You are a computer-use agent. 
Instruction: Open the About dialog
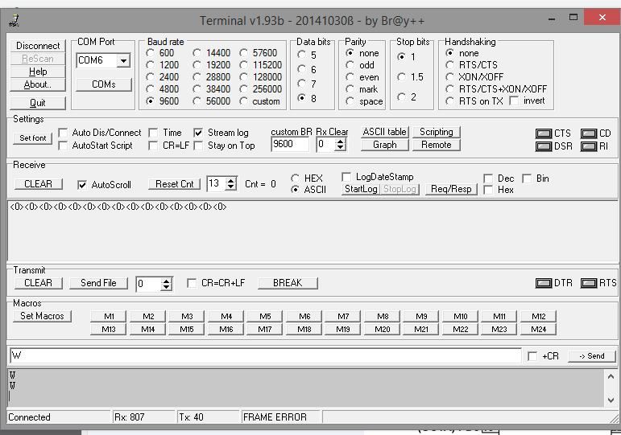coord(38,84)
